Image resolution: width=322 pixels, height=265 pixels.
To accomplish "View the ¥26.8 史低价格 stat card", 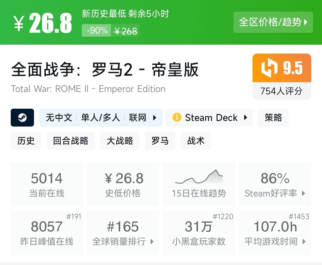I will click(x=123, y=184).
